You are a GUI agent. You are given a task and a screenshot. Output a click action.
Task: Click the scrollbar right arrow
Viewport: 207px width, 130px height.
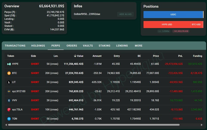pyautogui.click(x=202, y=125)
